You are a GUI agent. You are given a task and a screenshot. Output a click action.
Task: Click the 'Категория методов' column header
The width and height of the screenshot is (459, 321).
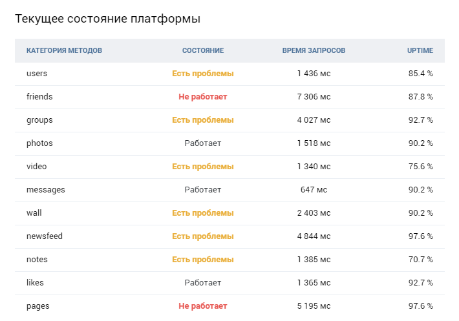pos(64,50)
